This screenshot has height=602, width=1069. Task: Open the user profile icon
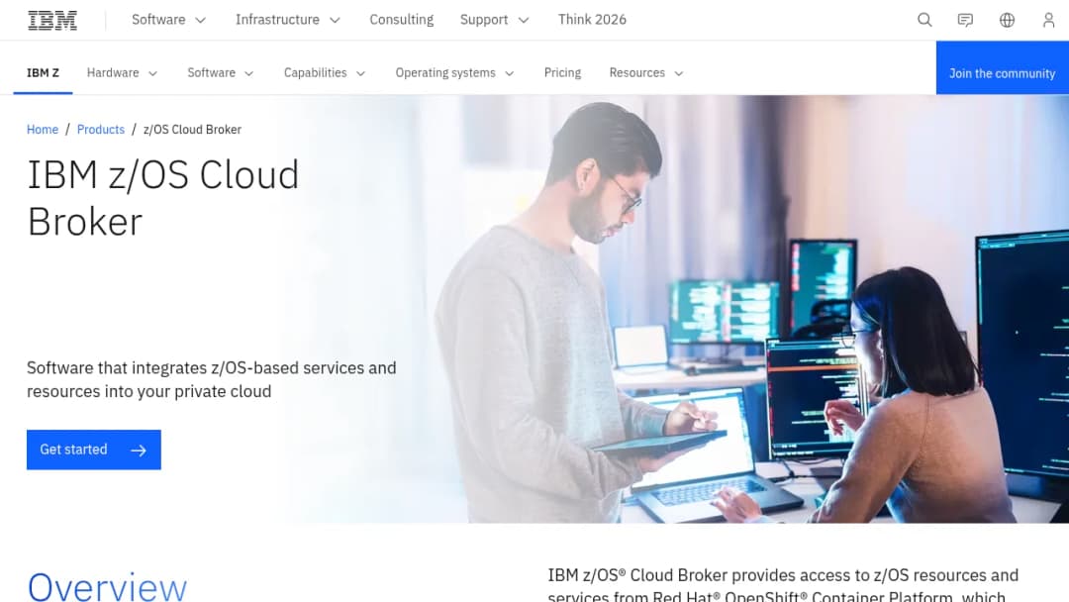pyautogui.click(x=1048, y=20)
